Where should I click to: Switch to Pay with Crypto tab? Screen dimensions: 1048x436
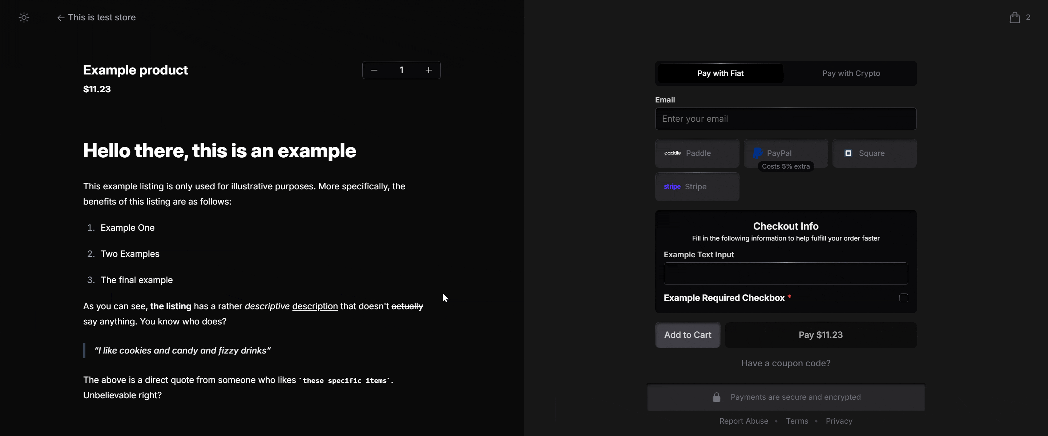[x=851, y=73]
